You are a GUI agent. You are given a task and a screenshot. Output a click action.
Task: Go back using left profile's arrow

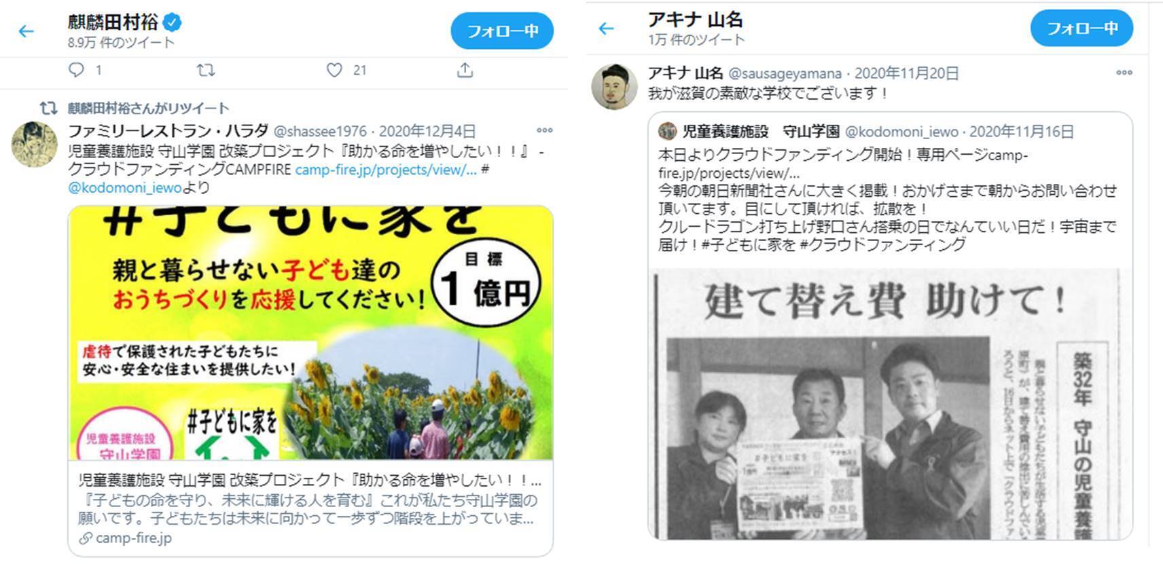click(26, 31)
